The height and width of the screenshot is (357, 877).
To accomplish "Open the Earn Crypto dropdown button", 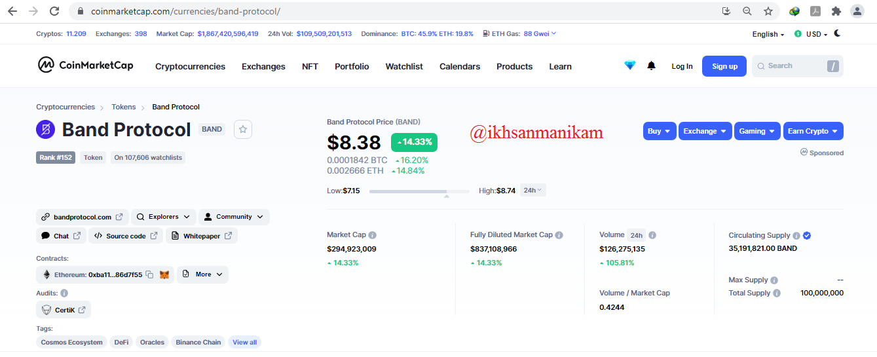I will [813, 131].
